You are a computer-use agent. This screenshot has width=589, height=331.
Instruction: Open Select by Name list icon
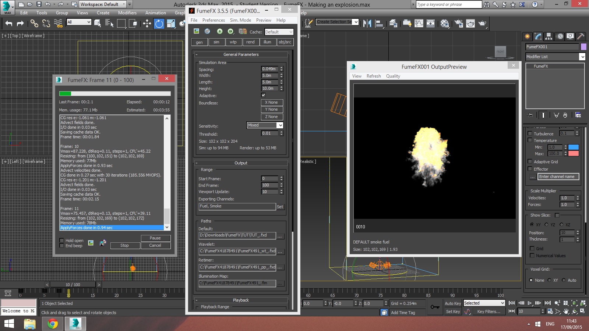pos(109,24)
